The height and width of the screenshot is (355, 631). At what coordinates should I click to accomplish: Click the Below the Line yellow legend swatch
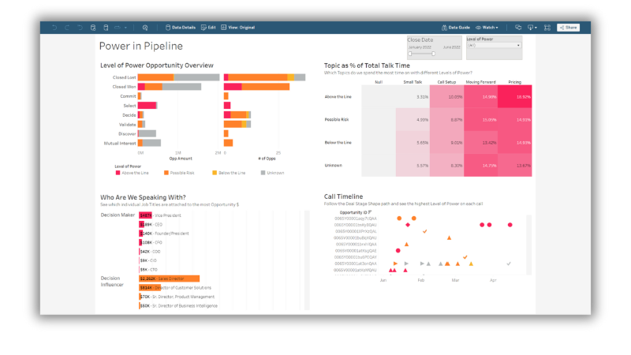tap(215, 173)
